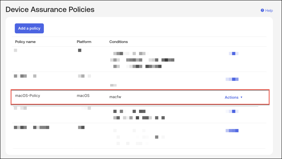The height and width of the screenshot is (159, 282).
Task: Select the blurred policy name in first row
Action: (15, 50)
